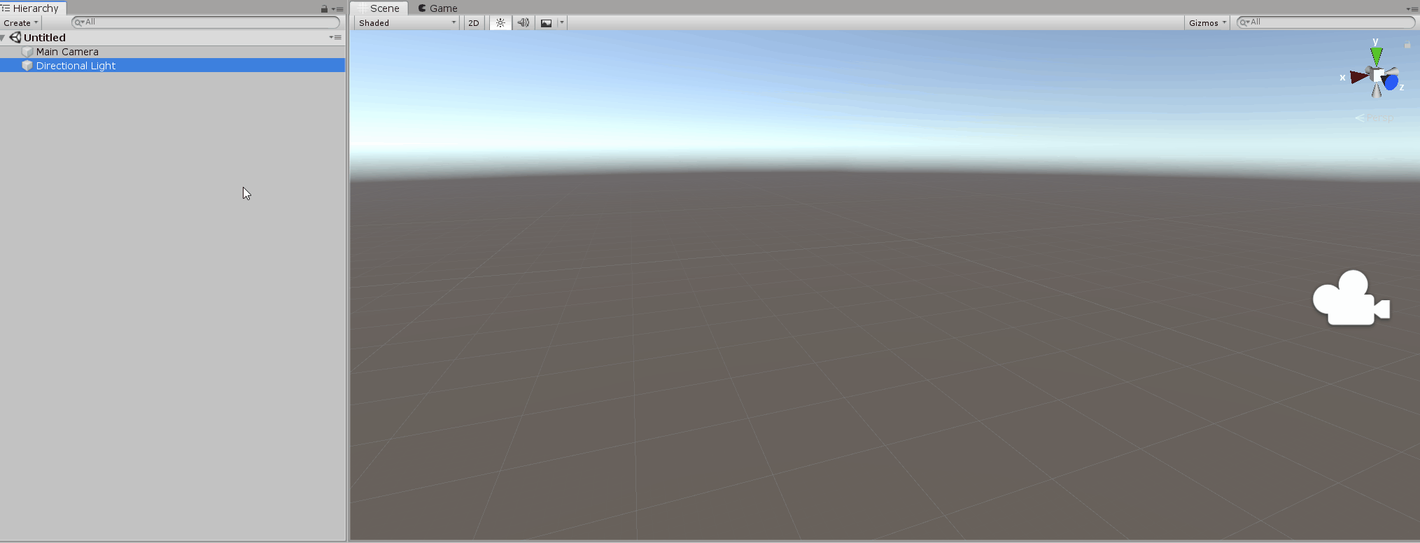Switch to the Scene tab
Viewport: 1420px width, 543px height.
379,8
